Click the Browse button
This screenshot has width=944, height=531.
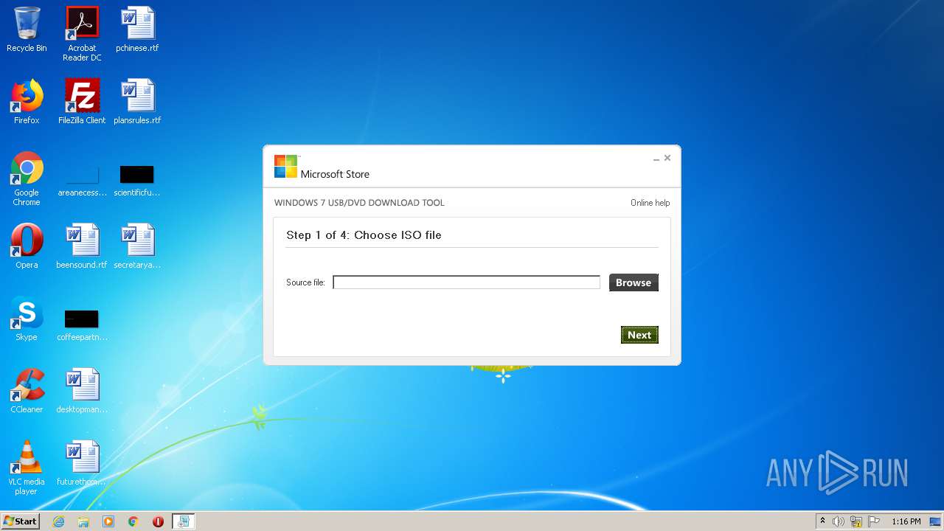[x=634, y=282]
